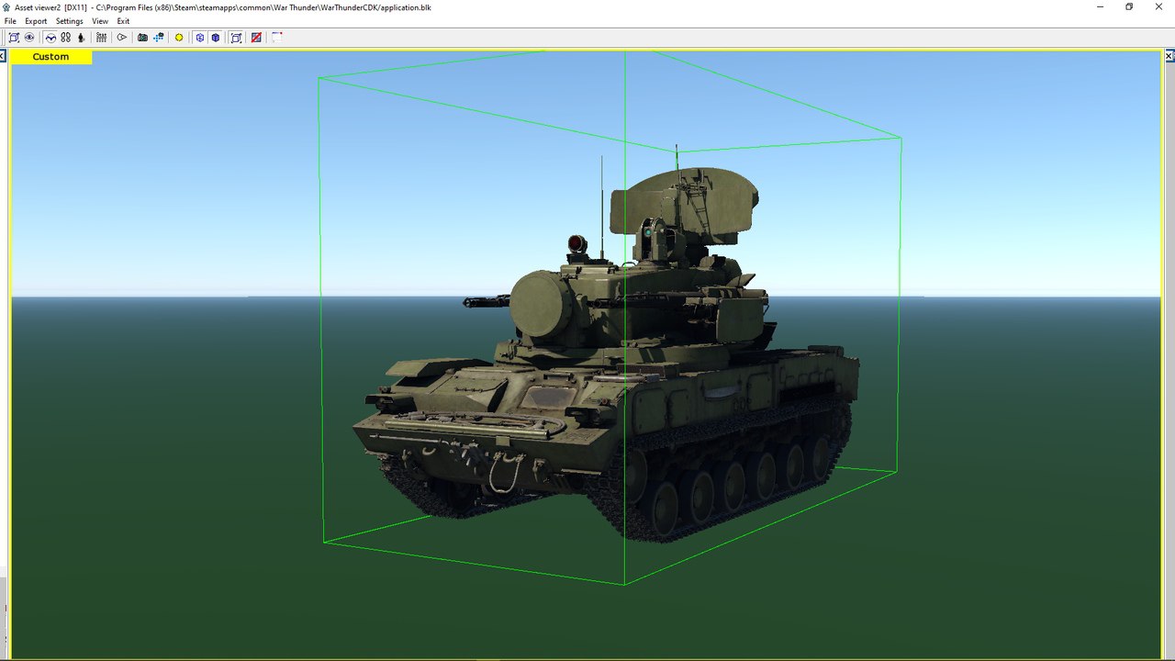Click the red-slashed square icon

pos(256,38)
